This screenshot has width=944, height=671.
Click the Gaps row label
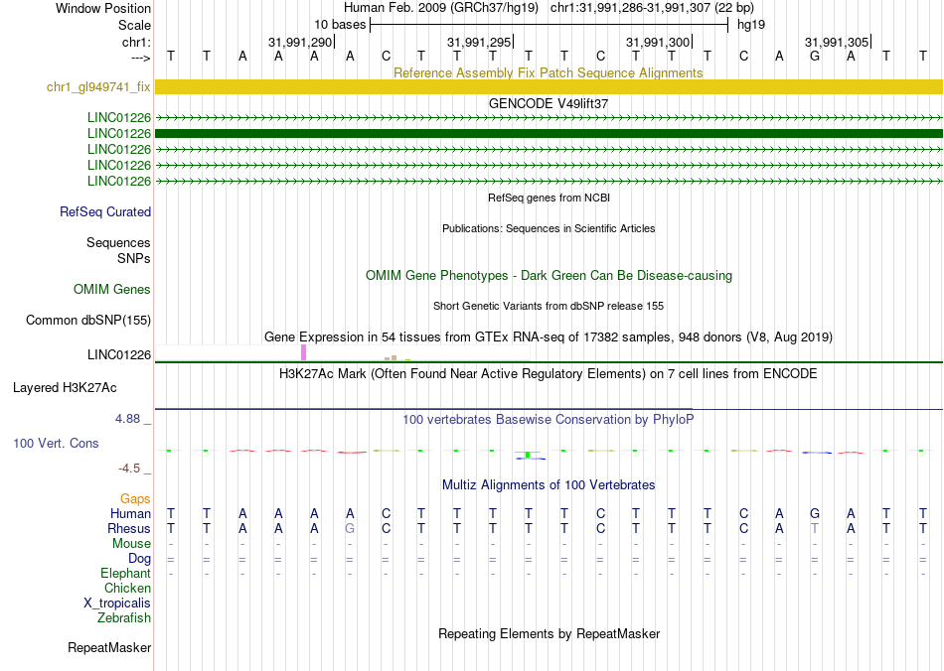coord(135,498)
